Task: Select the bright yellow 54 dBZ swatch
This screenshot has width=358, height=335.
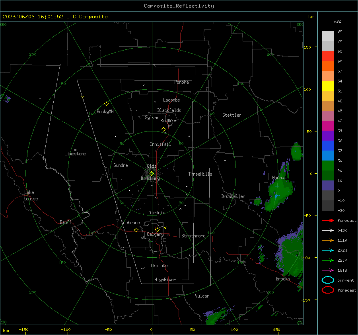Action: [x=328, y=86]
